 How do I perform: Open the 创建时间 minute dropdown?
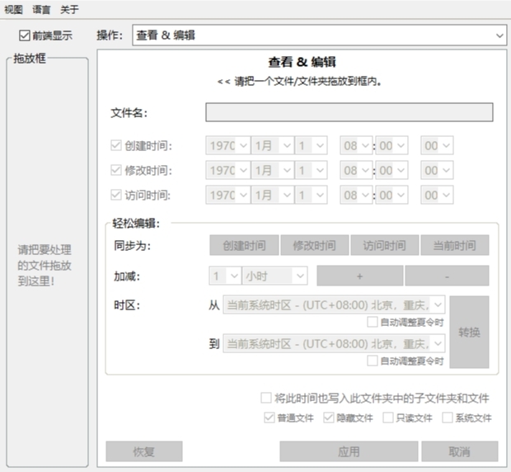(x=391, y=145)
